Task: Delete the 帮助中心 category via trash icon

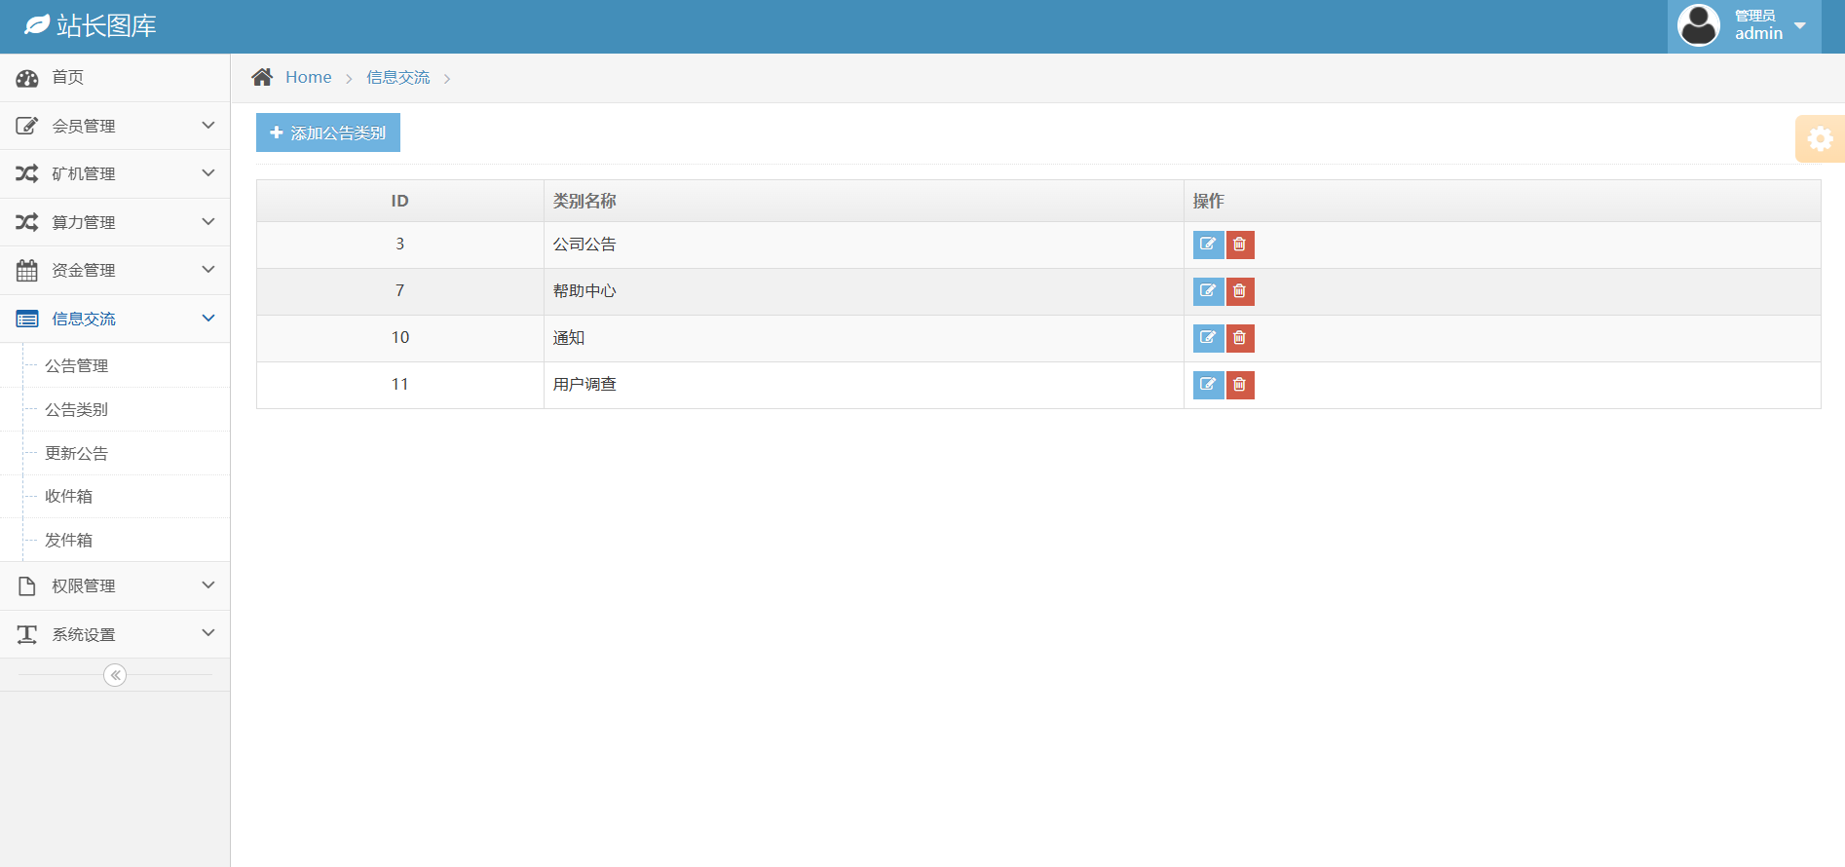Action: pos(1239,291)
